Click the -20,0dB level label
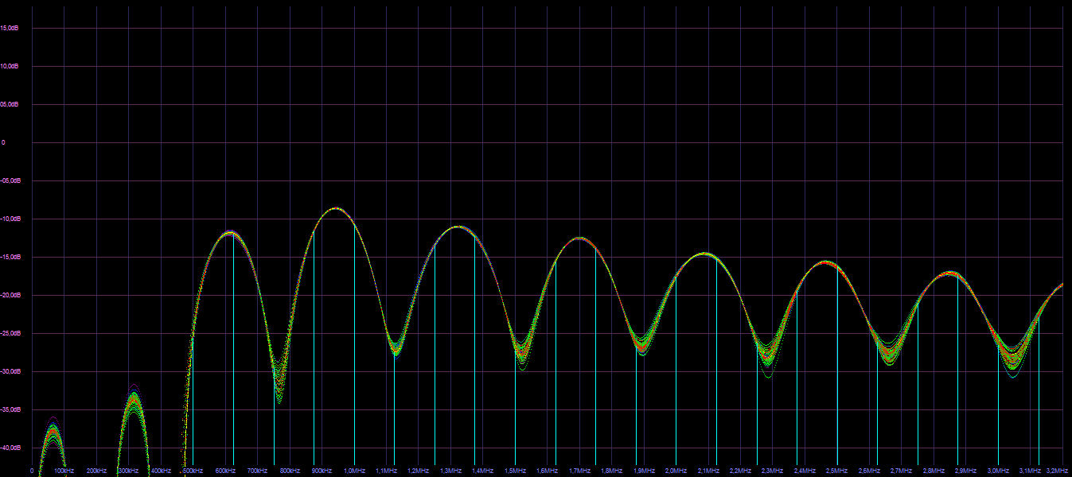1072x477 pixels. point(10,295)
